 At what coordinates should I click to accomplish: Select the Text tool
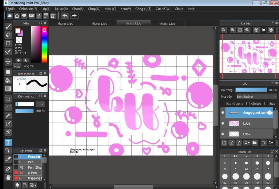pyautogui.click(x=8, y=142)
